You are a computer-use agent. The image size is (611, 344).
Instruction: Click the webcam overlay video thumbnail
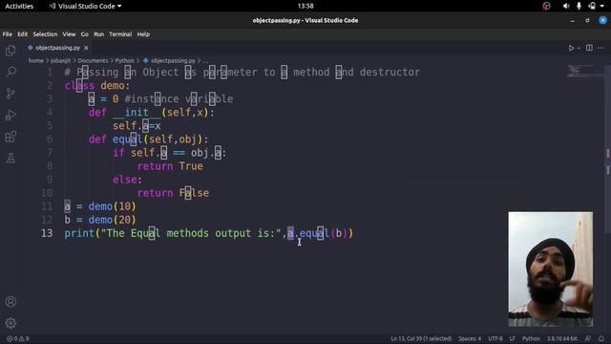coord(551,269)
